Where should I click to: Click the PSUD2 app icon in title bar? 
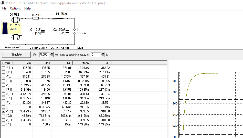point(3,3)
